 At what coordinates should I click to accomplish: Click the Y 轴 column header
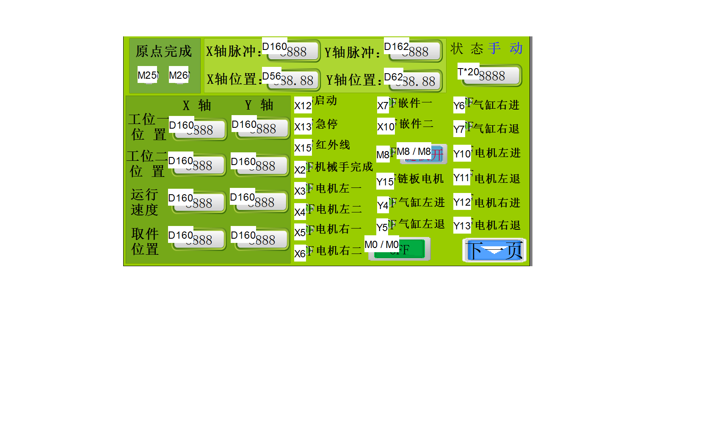click(259, 105)
